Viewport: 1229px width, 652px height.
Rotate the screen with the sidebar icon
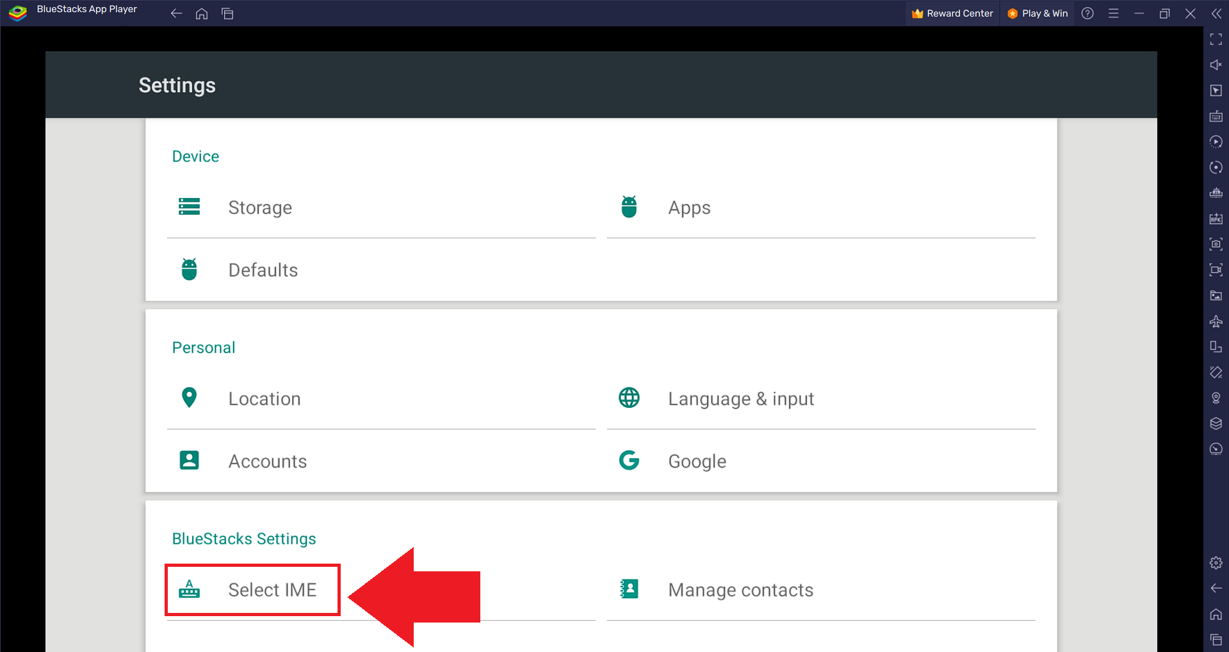tap(1216, 372)
